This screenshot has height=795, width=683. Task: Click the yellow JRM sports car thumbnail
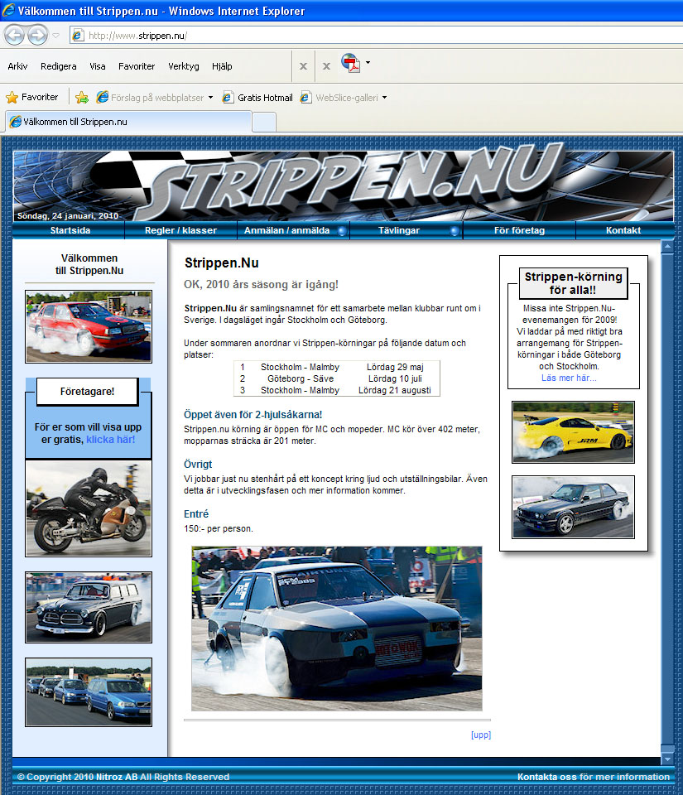573,432
